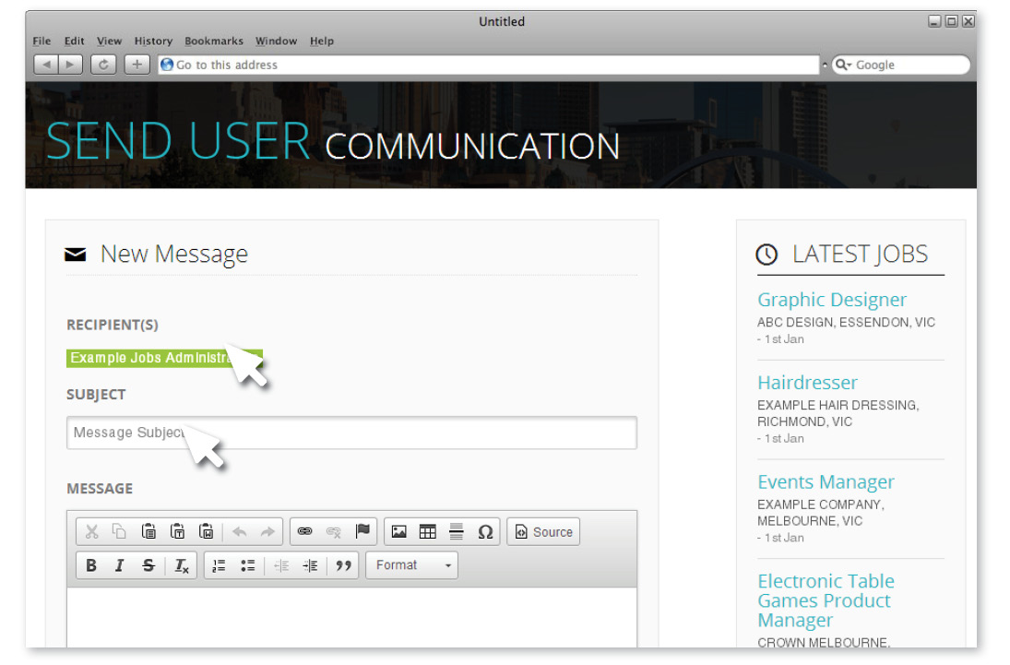Insert a numbered list
1010x665 pixels.
tap(219, 566)
